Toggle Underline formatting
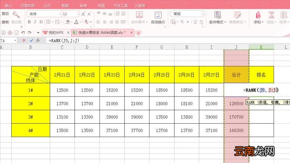Viewport: 290px width, 163px height. click(41, 22)
